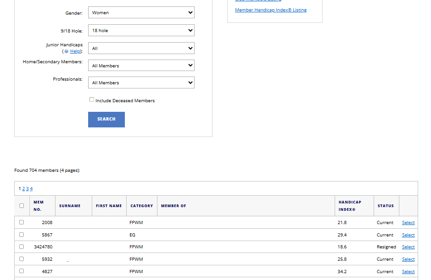Open the Professionals dropdown
The height and width of the screenshot is (280, 431).
141,83
